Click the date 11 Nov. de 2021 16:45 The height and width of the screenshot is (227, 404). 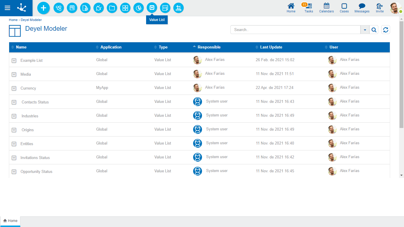[x=275, y=171]
